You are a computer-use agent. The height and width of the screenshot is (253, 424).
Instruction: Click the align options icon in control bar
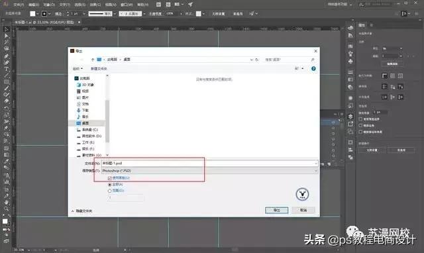coord(403,13)
